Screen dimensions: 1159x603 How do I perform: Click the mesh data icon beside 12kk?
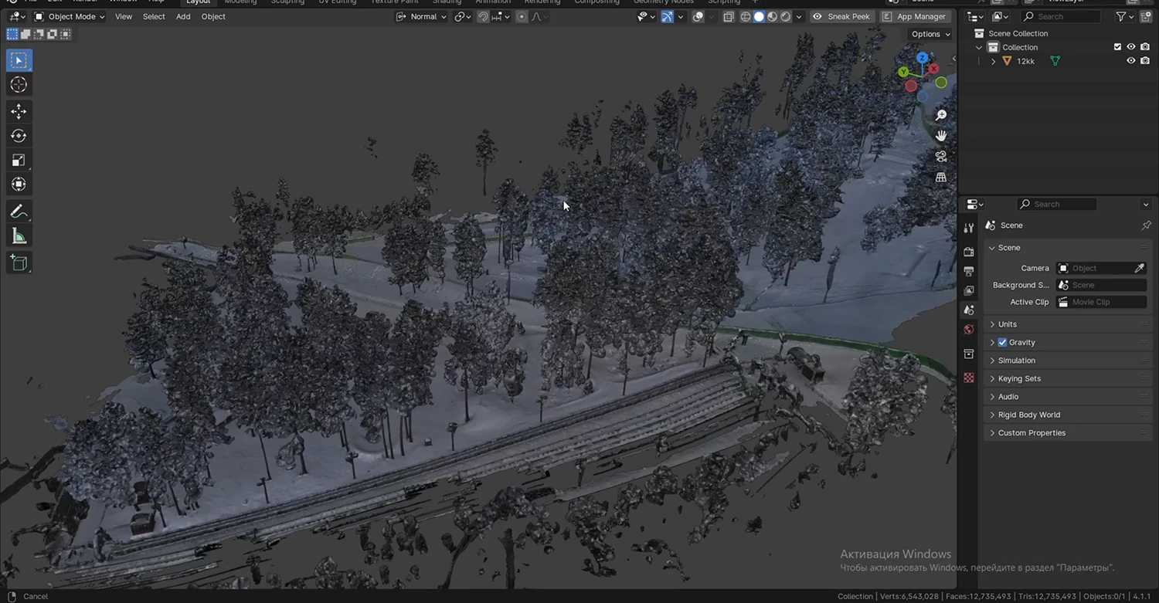point(1055,61)
